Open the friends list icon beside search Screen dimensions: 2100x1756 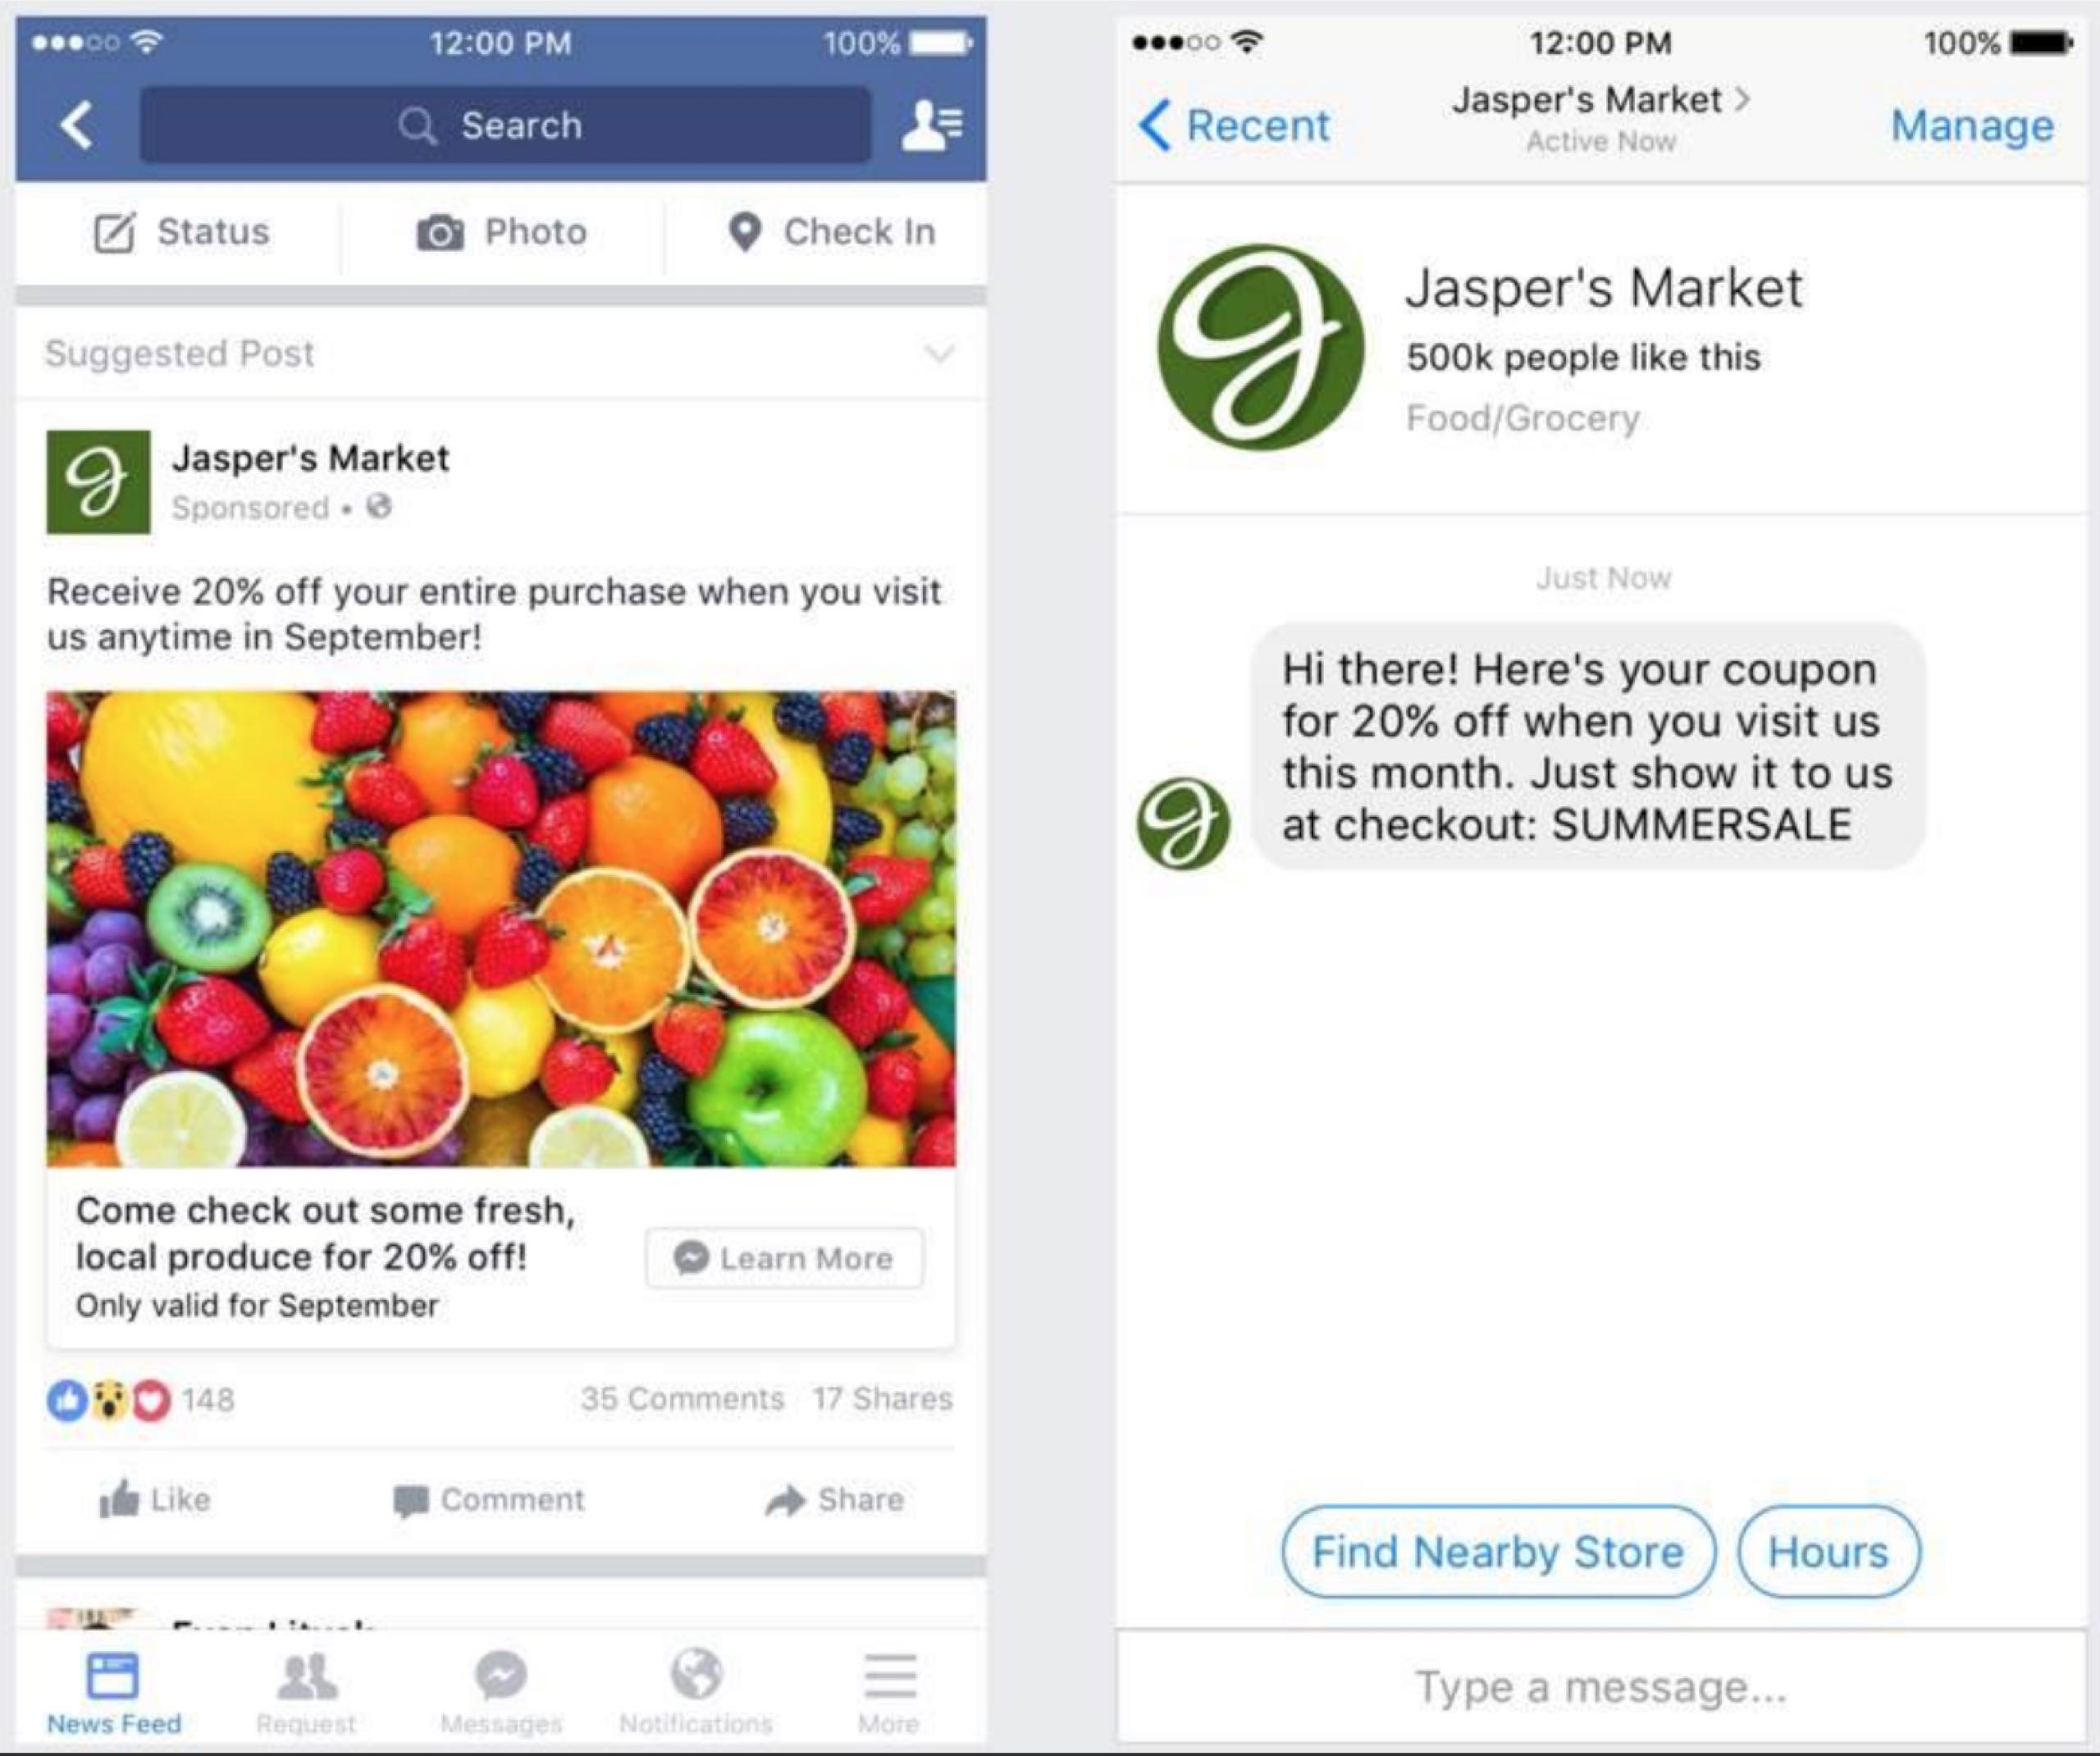coord(931,125)
